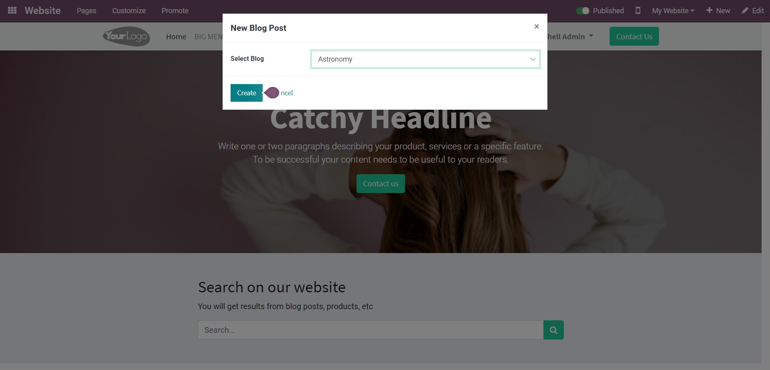This screenshot has width=770, height=370.
Task: Open the apps grid menu icon
Action: (12, 11)
